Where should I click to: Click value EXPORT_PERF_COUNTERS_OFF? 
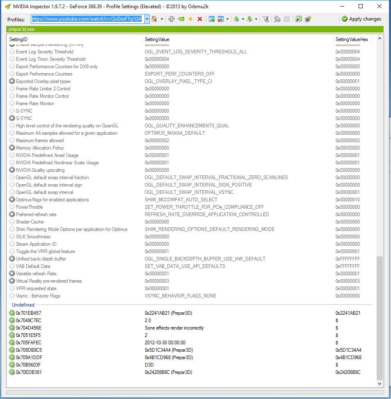179,74
